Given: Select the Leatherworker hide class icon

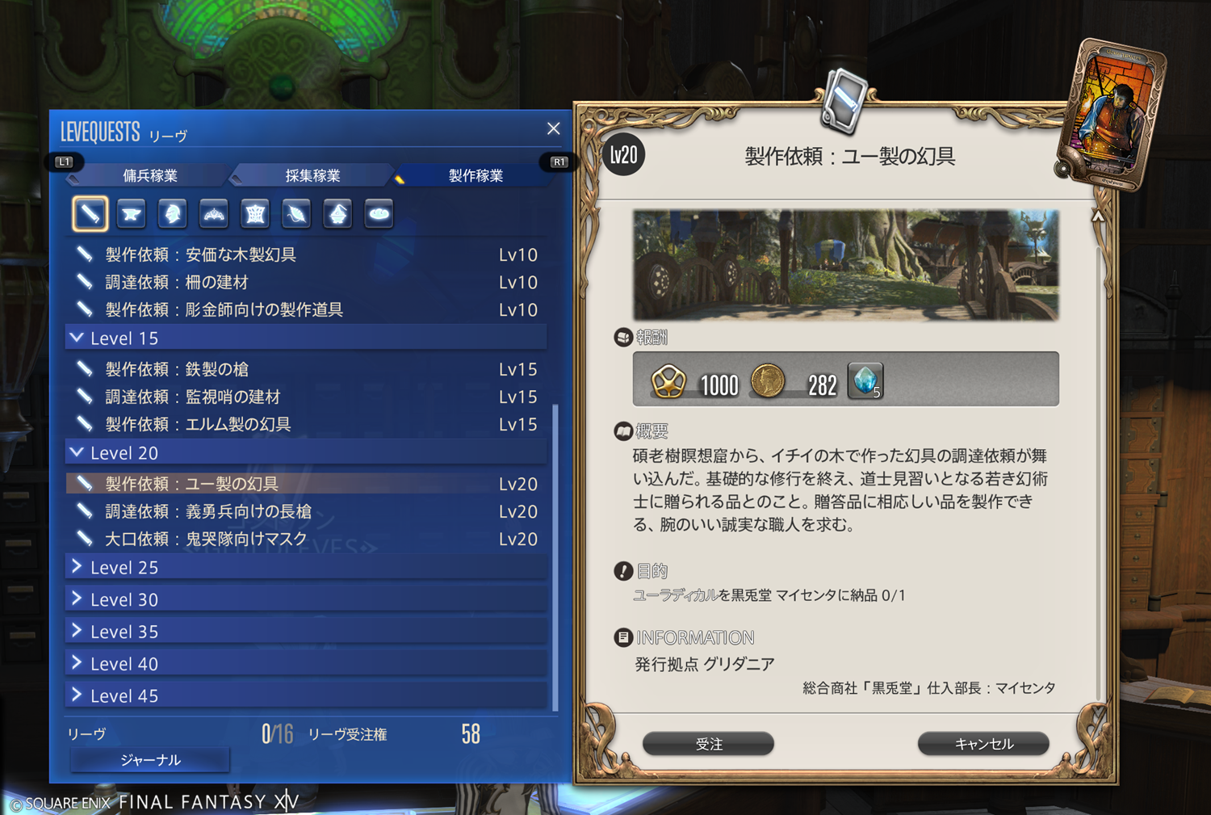Looking at the screenshot, I should [x=255, y=213].
